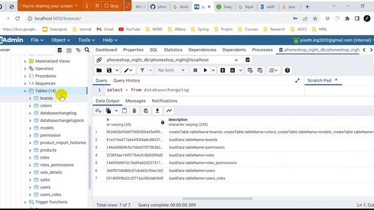Open the File menu
Image resolution: width=374 pixels, height=210 pixels.
coord(37,40)
